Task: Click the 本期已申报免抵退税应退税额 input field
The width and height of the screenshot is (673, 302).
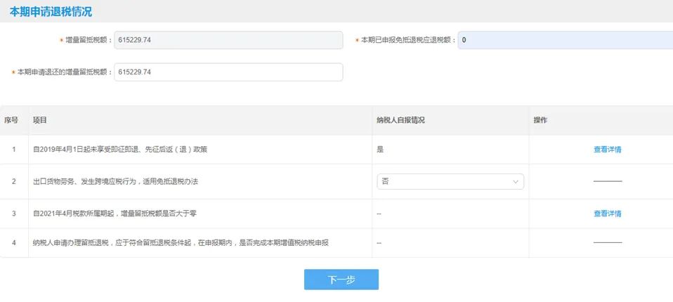Action: [566, 40]
